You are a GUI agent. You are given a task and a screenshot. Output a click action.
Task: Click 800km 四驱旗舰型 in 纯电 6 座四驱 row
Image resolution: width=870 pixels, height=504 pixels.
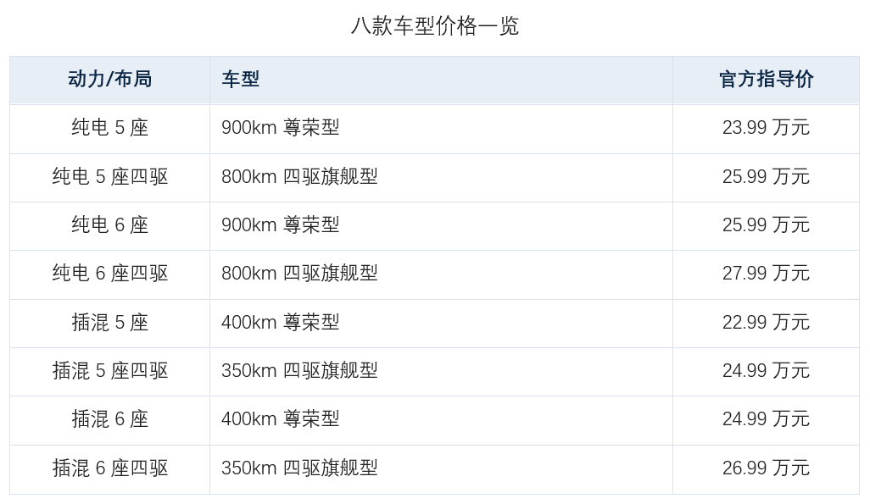click(299, 274)
